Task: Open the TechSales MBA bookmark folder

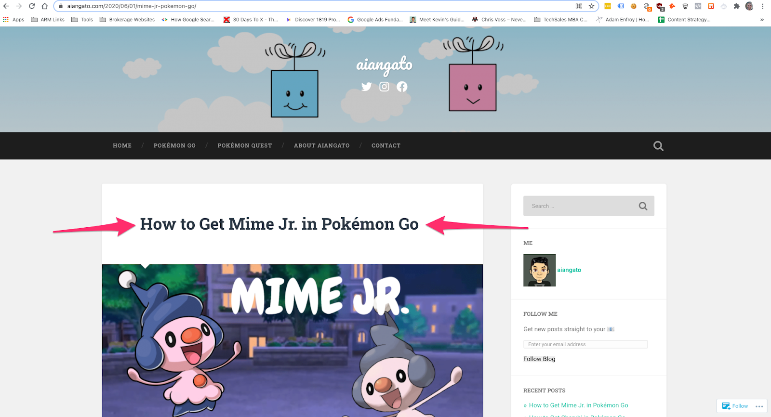Action: (x=561, y=20)
